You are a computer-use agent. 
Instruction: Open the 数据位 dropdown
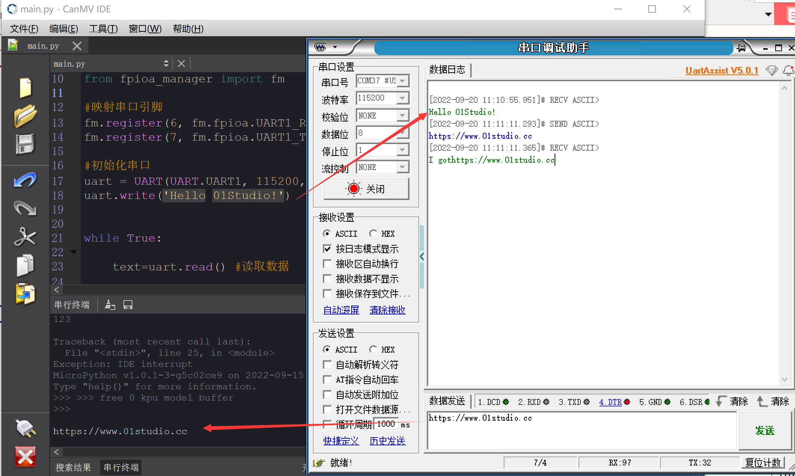(403, 133)
